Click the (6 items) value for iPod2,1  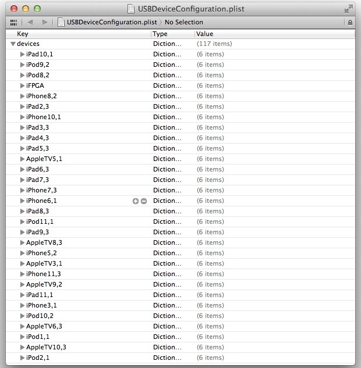210,358
